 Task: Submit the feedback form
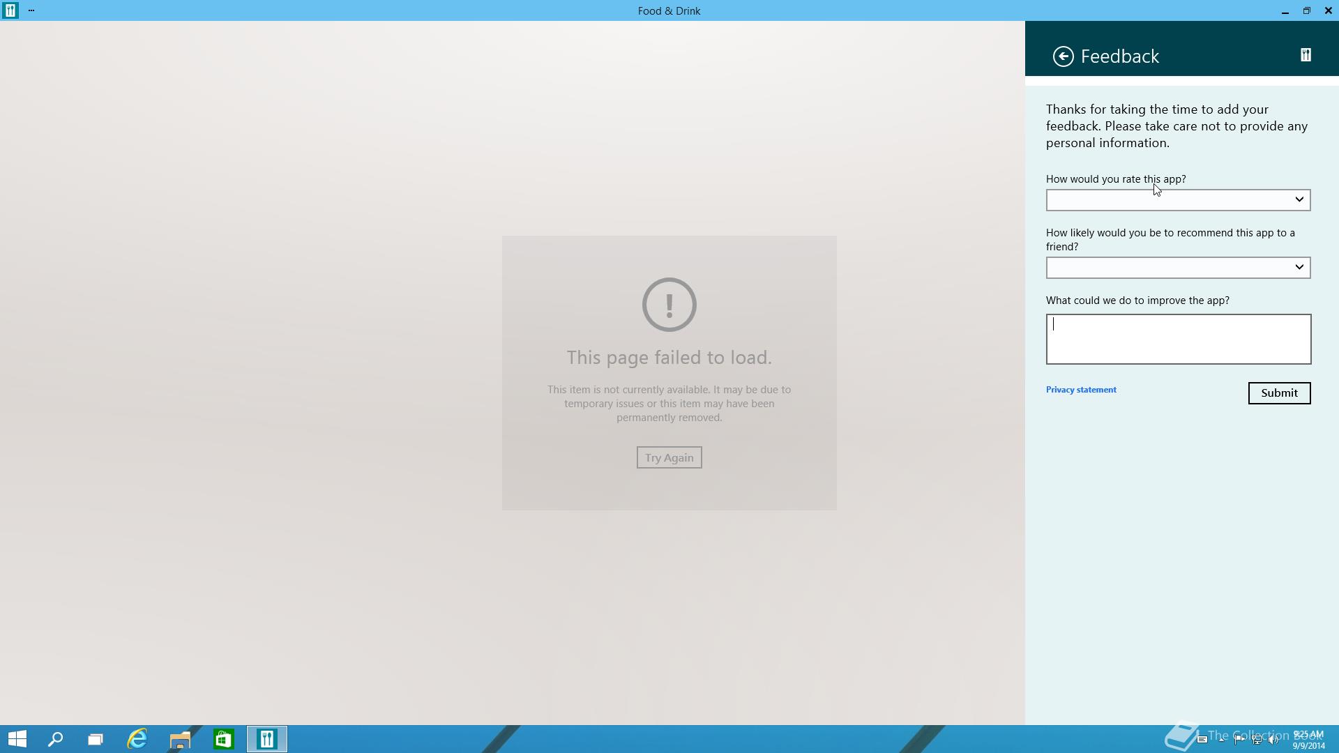(x=1279, y=393)
